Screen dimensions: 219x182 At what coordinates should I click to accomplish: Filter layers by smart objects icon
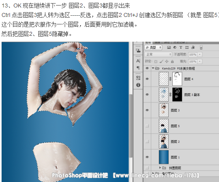(193, 48)
